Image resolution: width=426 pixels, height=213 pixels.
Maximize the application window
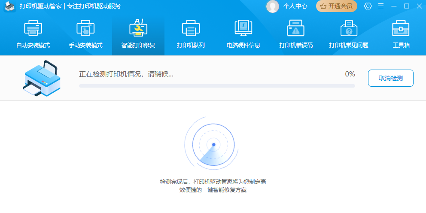407,6
